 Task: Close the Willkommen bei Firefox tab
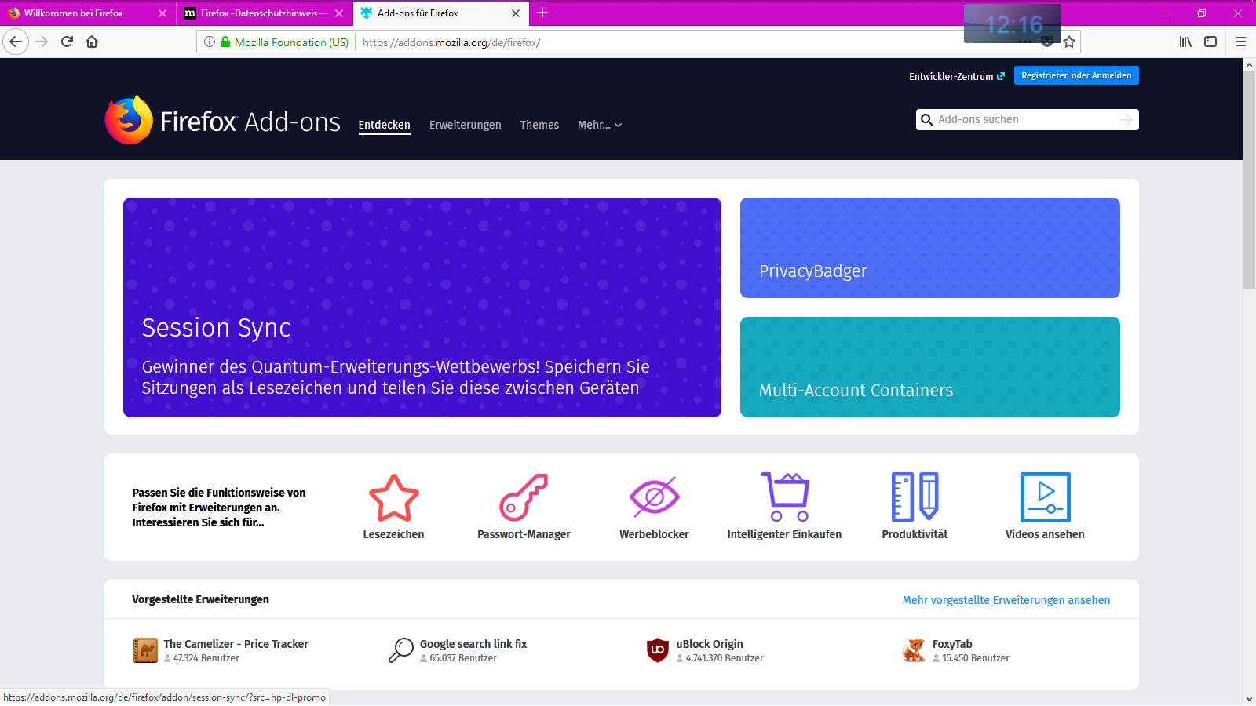click(162, 13)
